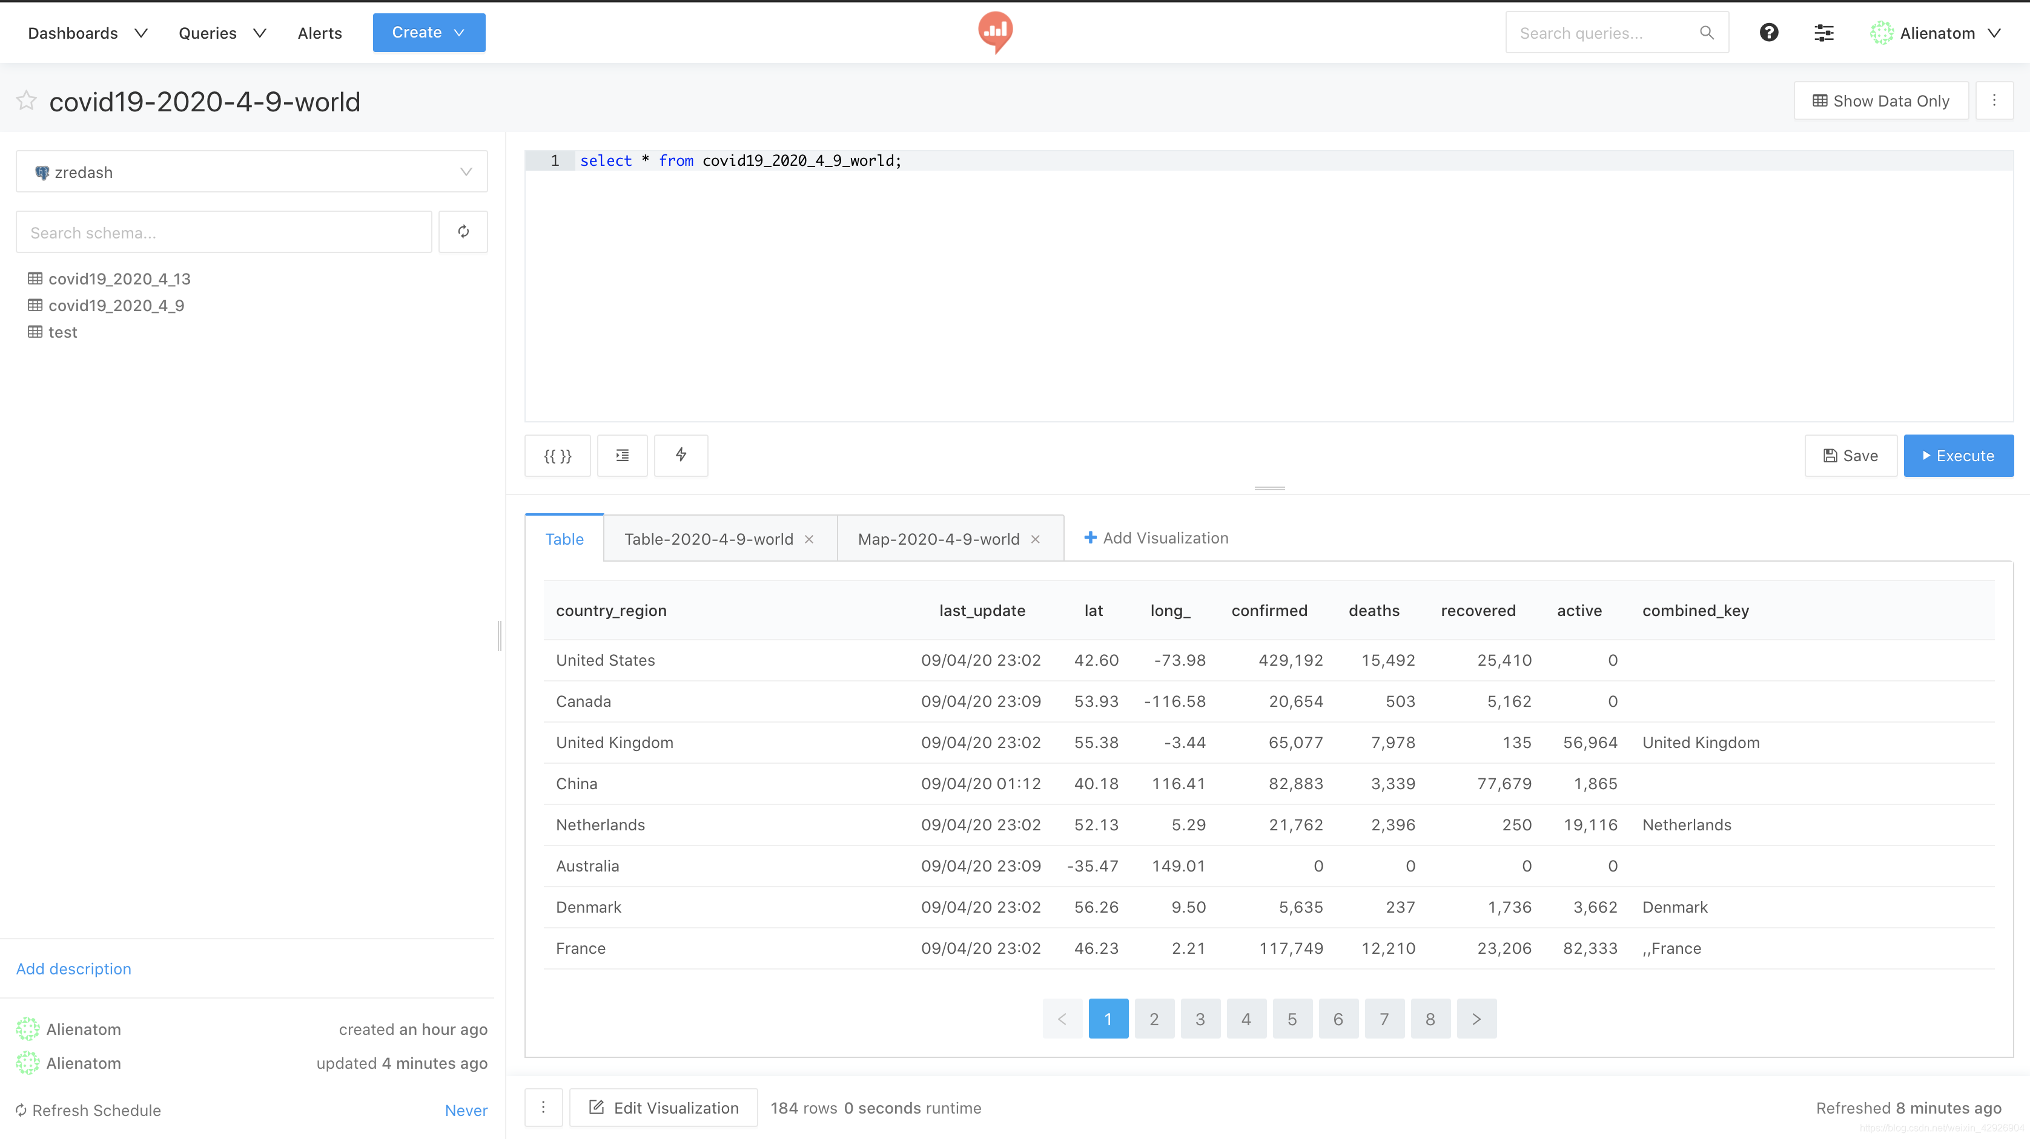Save the query
2030x1139 pixels.
click(1850, 455)
